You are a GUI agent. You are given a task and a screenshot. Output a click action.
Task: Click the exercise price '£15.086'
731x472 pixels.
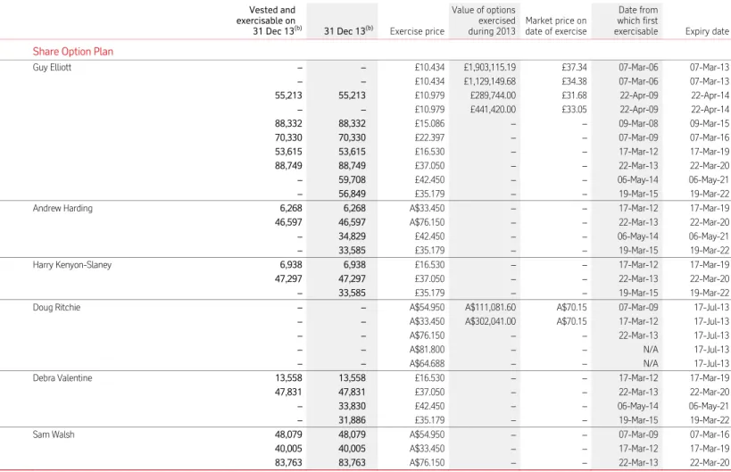[x=429, y=123]
